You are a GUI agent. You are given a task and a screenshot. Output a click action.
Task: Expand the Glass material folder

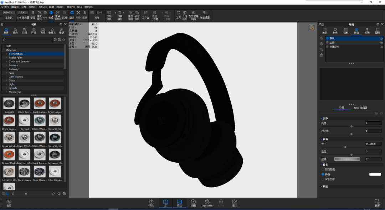click(7, 80)
